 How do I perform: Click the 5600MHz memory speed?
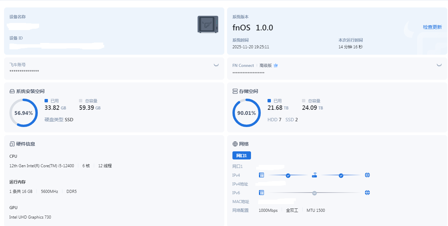pyautogui.click(x=50, y=192)
